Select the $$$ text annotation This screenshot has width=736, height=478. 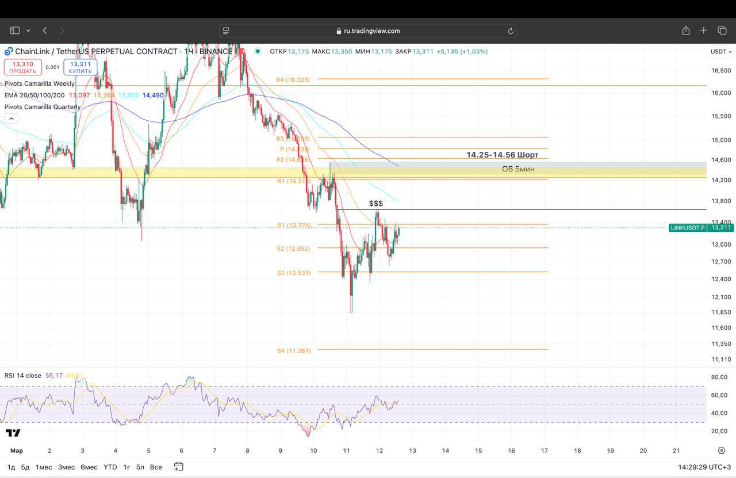pyautogui.click(x=376, y=204)
